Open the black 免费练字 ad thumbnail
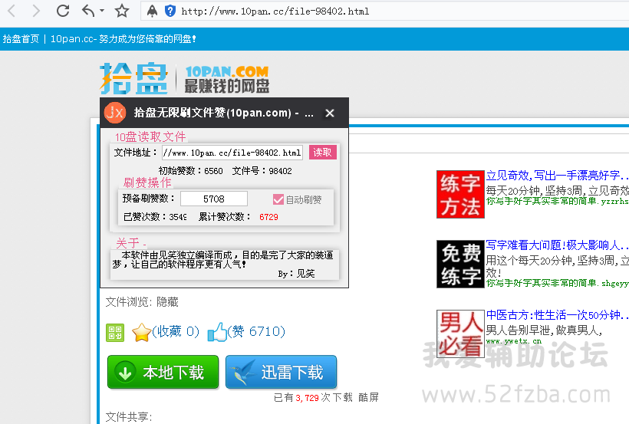The height and width of the screenshot is (424, 629). pos(460,264)
